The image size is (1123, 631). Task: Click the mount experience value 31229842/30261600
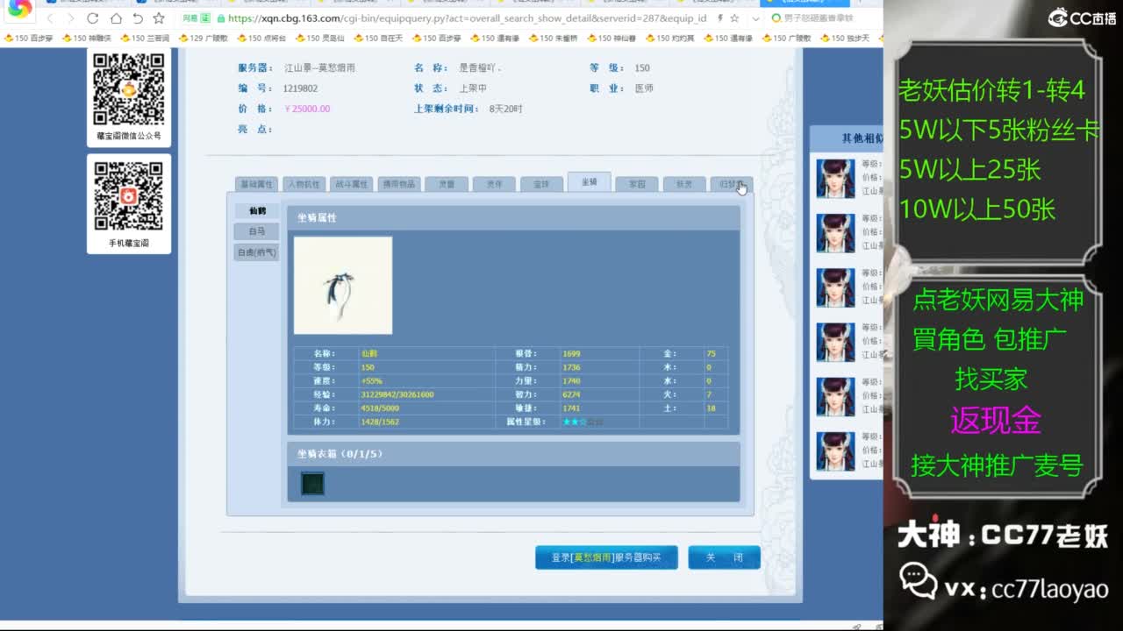click(397, 394)
